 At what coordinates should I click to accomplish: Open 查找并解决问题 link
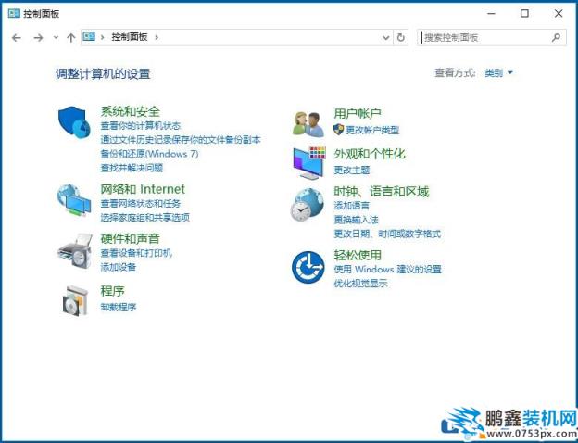point(132,168)
